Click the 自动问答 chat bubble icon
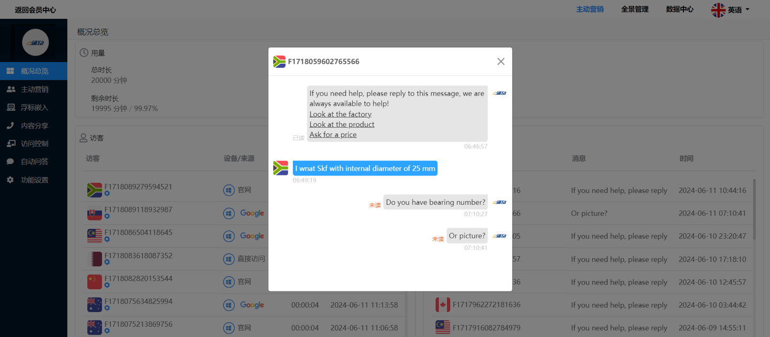770x337 pixels. click(10, 162)
